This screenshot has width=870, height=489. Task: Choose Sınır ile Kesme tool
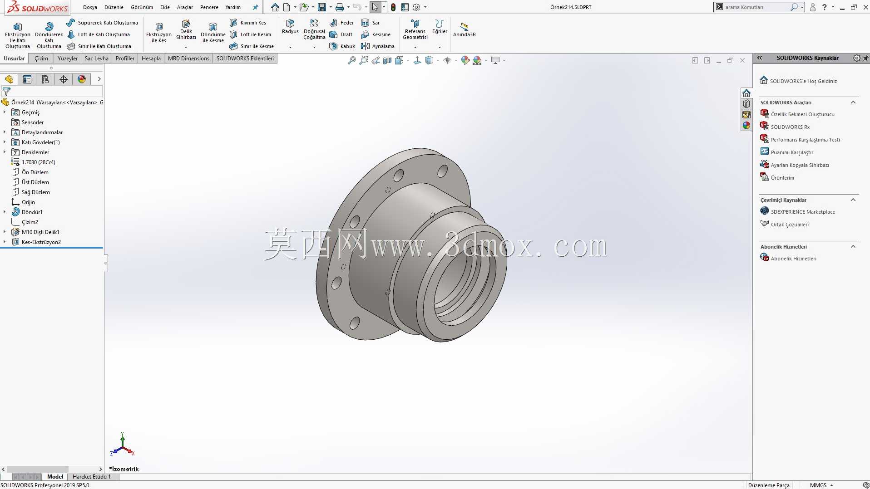[x=252, y=46]
